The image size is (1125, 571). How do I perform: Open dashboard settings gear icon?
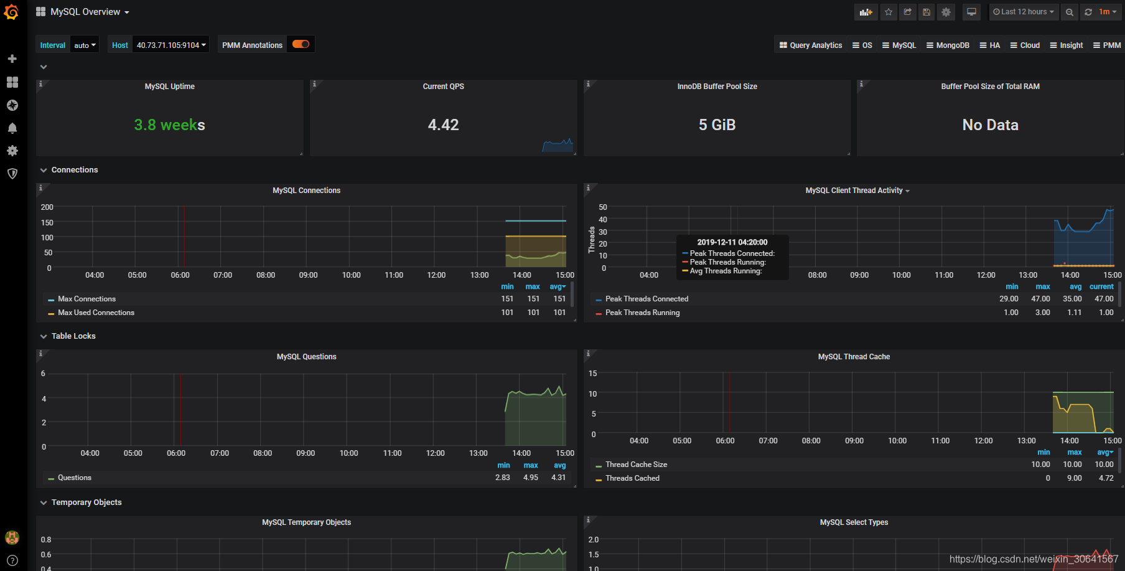946,12
